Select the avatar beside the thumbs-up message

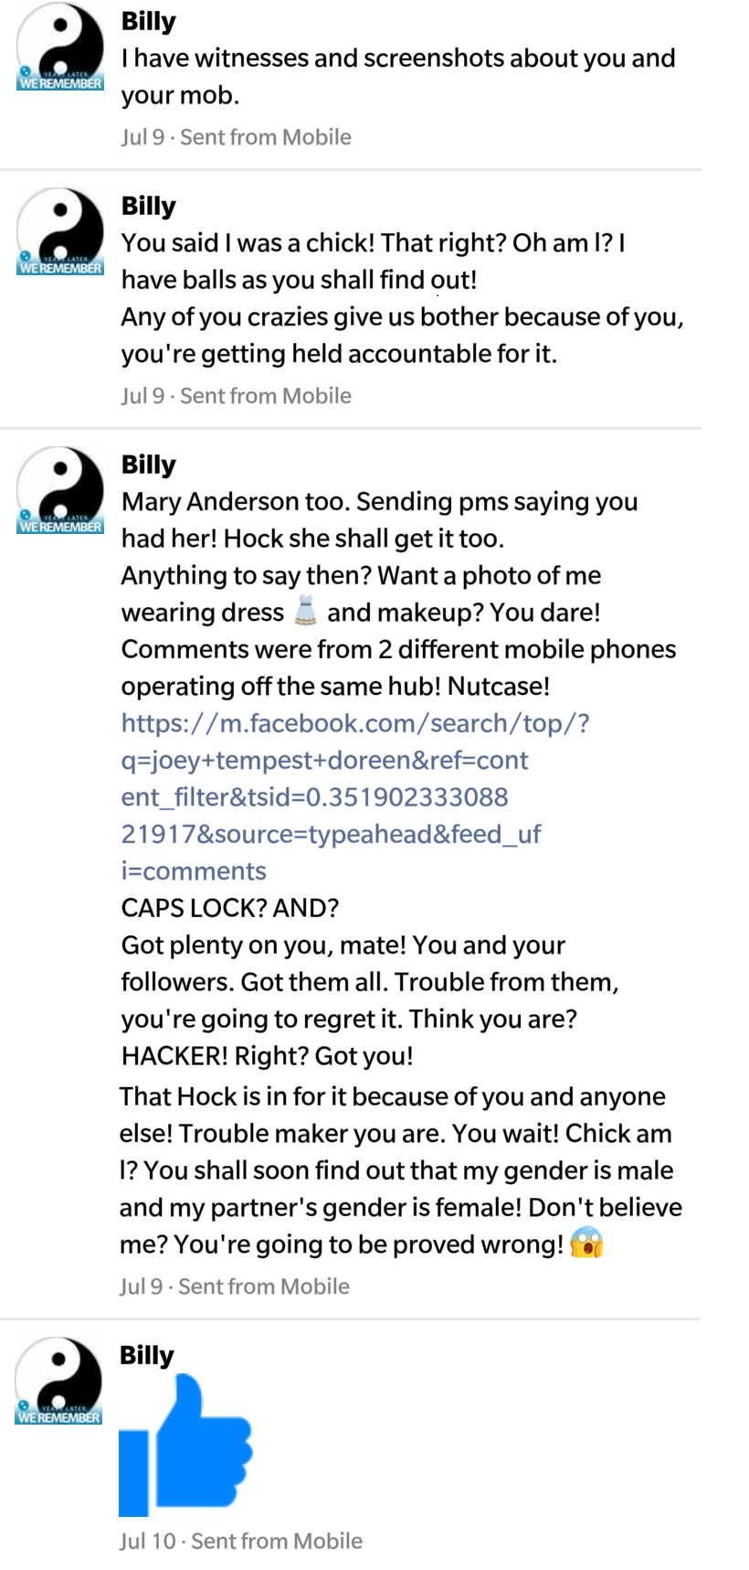pos(58,1381)
